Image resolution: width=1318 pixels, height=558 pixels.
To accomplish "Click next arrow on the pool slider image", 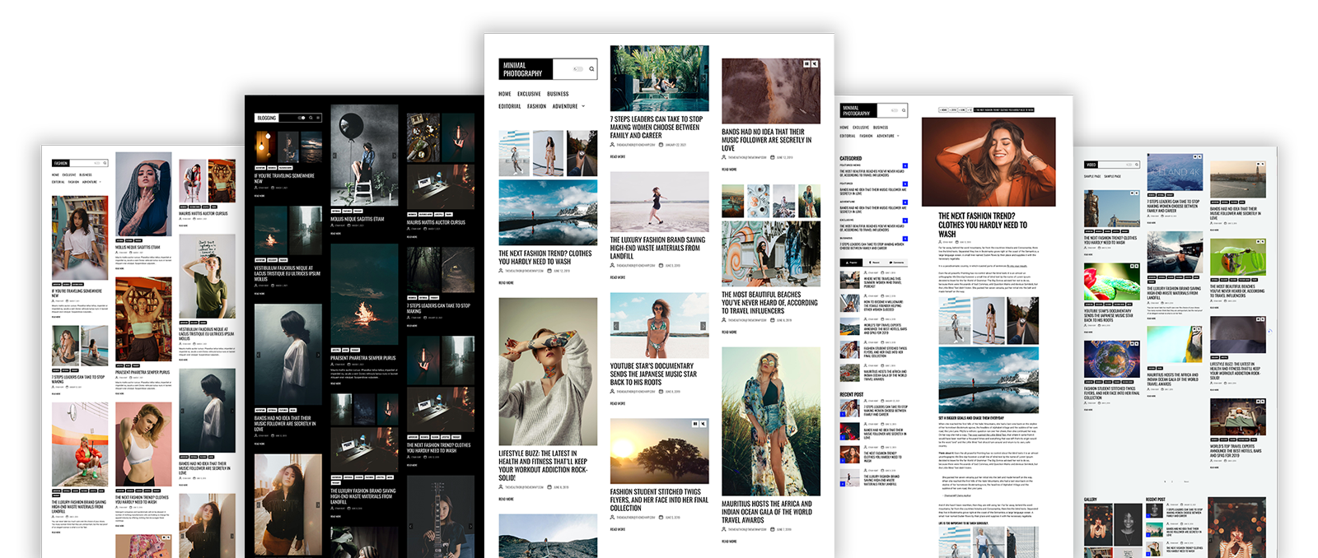I will point(704,78).
